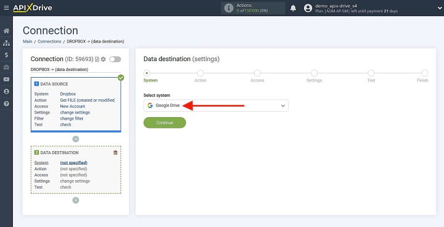The width and height of the screenshot is (444, 227).
Task: Open the Actions info icon
Action: [x=229, y=8]
